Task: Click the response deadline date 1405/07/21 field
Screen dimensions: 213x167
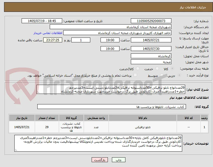Action: [x=151, y=40]
